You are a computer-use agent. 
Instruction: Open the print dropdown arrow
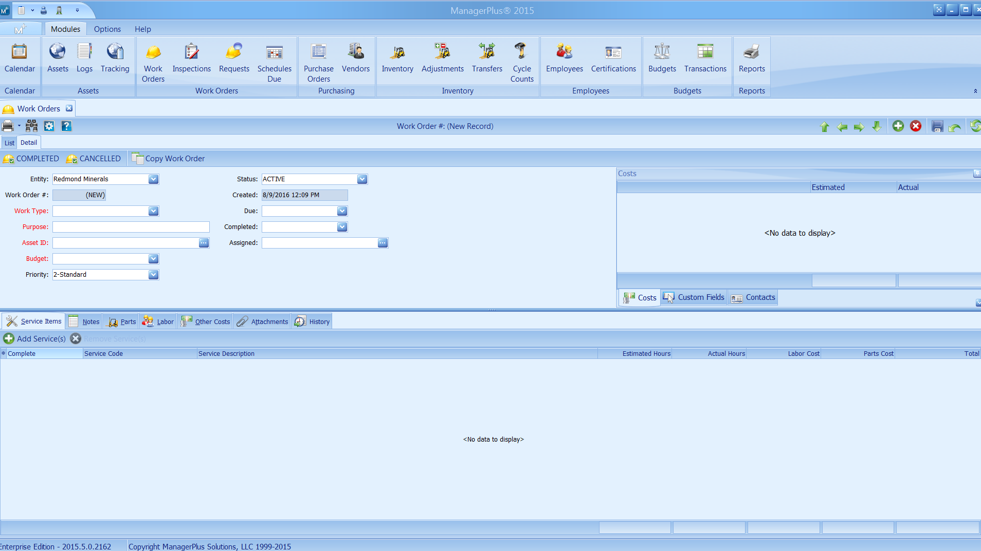[x=19, y=126]
